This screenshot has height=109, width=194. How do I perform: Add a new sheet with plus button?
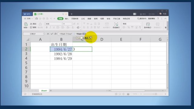[51, 91]
